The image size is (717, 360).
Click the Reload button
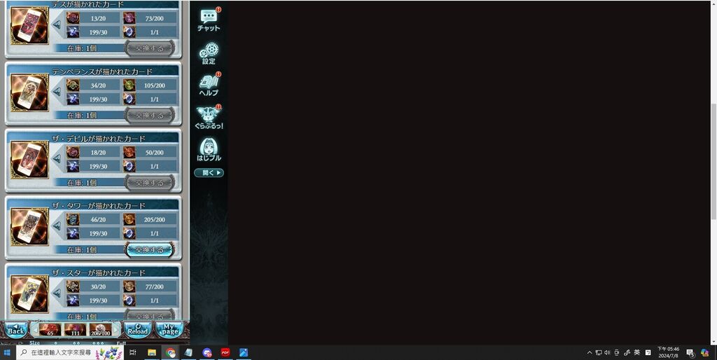(x=138, y=329)
